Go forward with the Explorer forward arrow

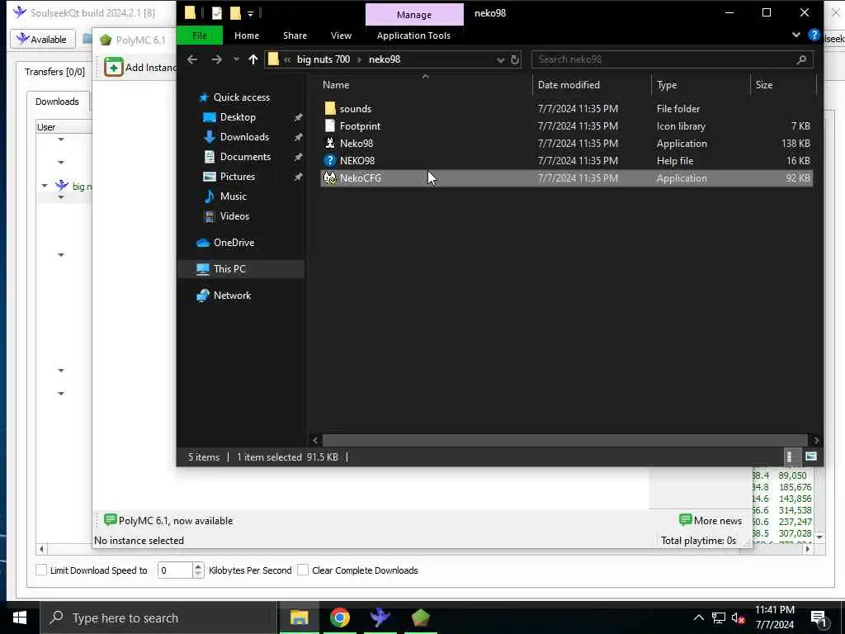tap(216, 59)
